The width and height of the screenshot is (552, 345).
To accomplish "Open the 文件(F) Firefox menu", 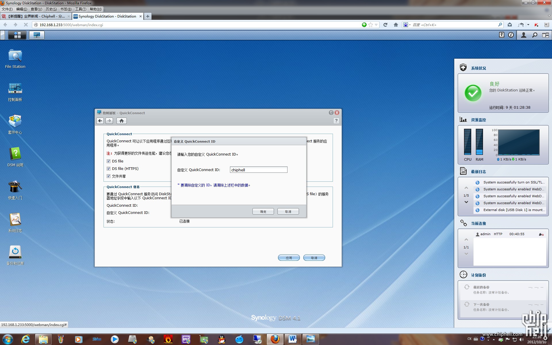I will [x=7, y=9].
